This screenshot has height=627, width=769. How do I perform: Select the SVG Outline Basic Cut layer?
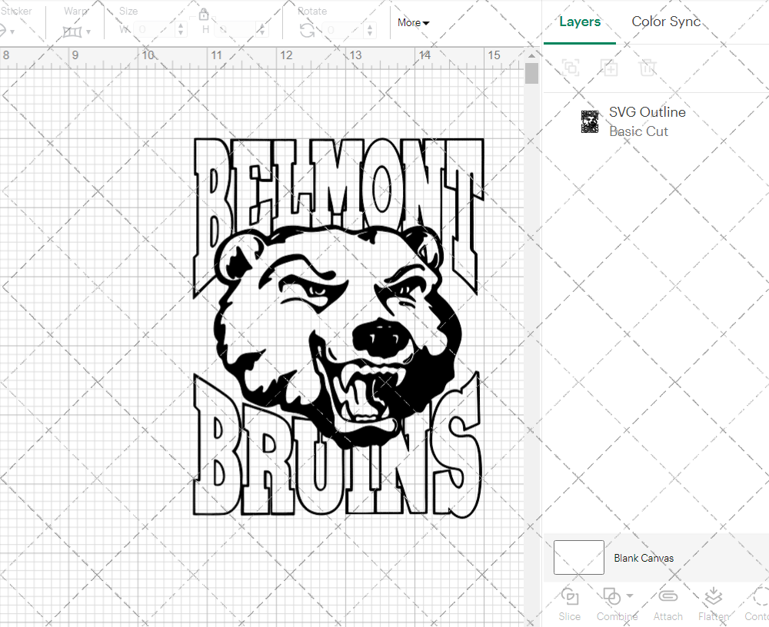click(x=647, y=121)
